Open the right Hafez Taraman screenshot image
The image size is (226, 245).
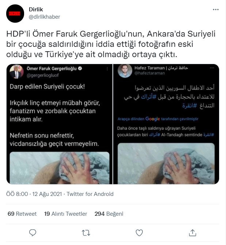(x=166, y=124)
